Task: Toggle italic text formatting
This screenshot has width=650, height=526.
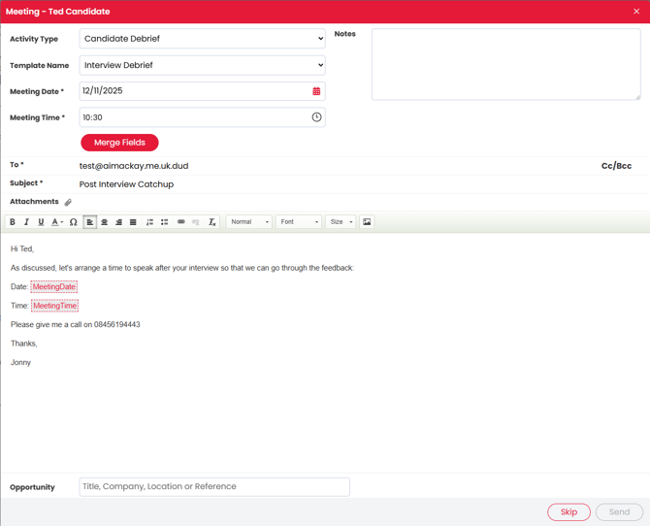Action: 26,222
